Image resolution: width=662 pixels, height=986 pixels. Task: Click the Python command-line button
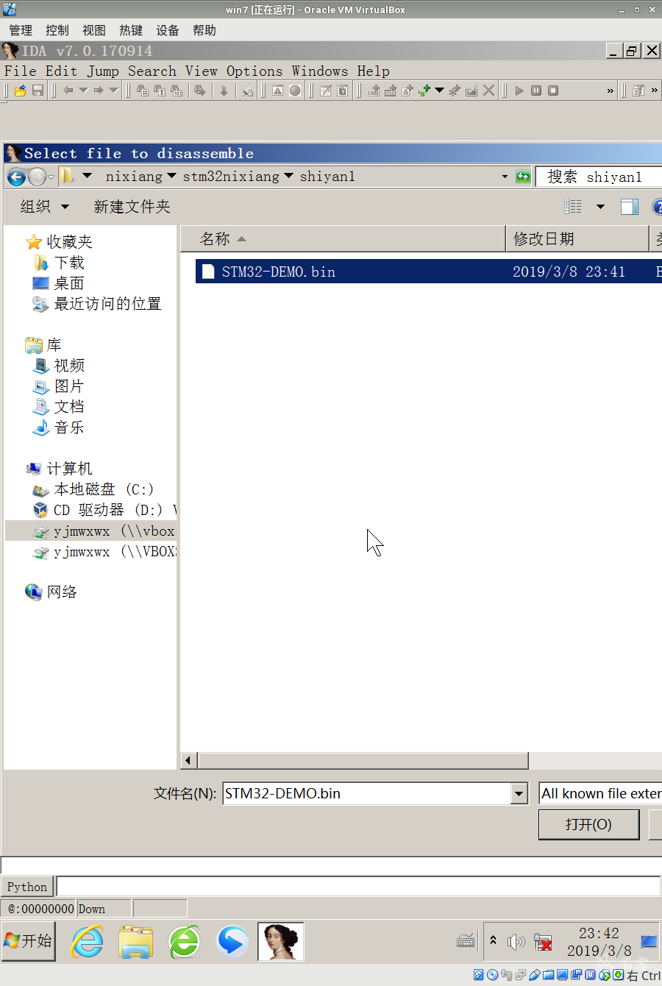pos(27,887)
